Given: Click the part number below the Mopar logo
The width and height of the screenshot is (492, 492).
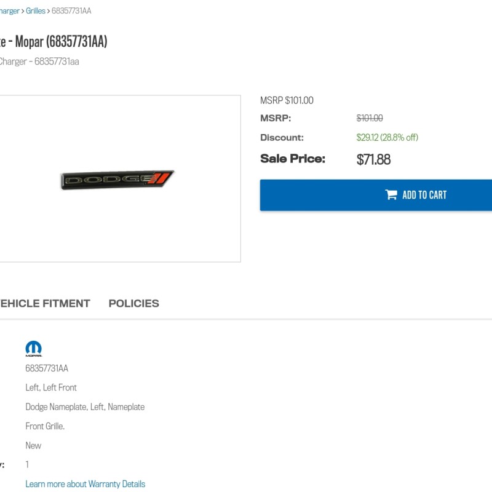Looking at the screenshot, I should (47, 368).
